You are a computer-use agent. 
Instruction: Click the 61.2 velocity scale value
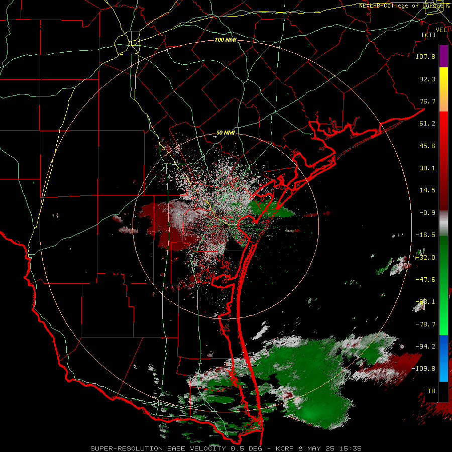tap(427, 124)
